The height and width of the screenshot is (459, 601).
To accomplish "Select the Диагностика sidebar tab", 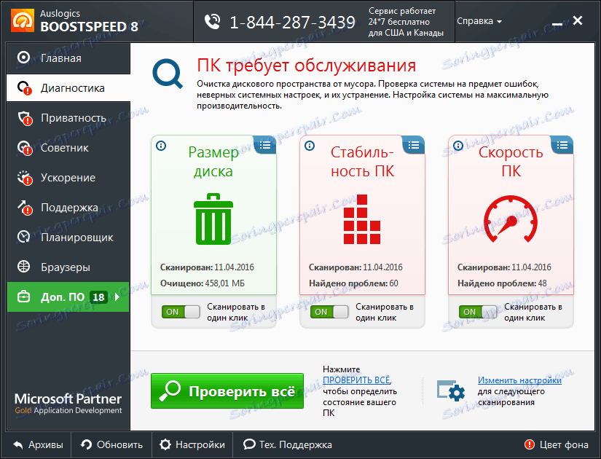I will tap(68, 88).
